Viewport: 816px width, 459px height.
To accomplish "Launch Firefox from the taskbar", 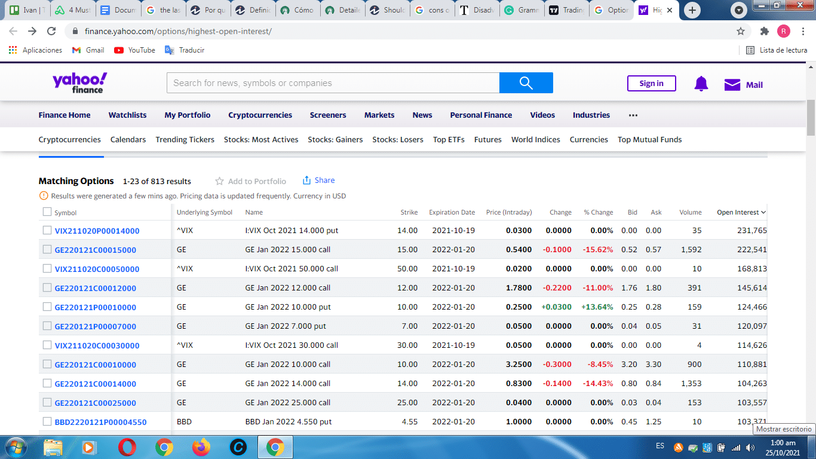I will click(201, 447).
